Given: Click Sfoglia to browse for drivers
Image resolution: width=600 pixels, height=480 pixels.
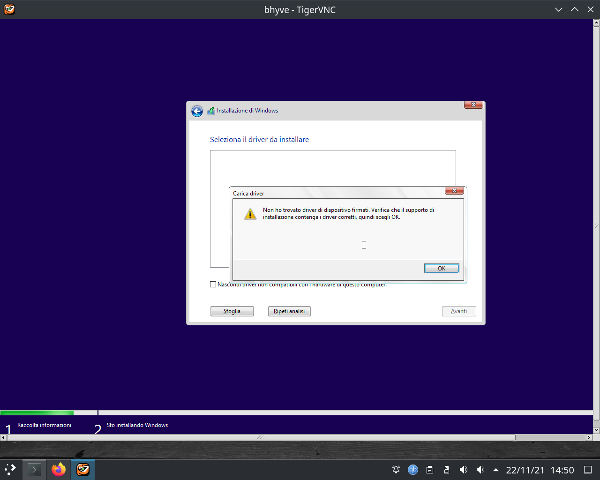Looking at the screenshot, I should (232, 311).
